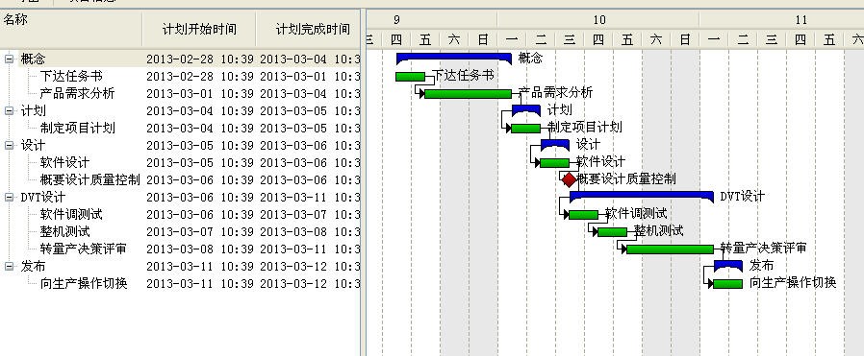The image size is (864, 356).
Task: Click the 计划开始时间 column header
Action: pyautogui.click(x=199, y=29)
